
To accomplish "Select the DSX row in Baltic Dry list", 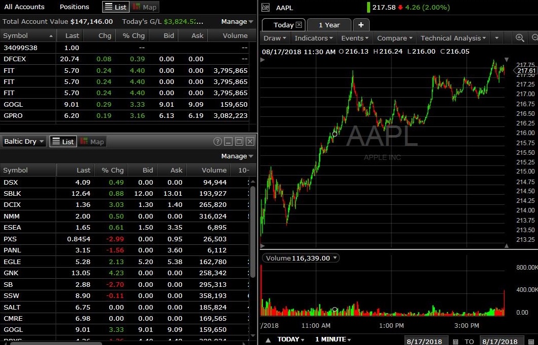I will coord(125,182).
